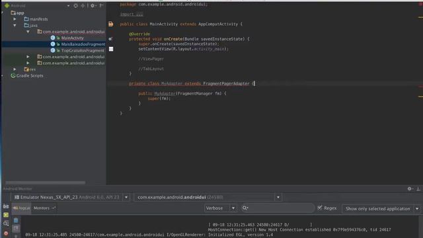This screenshot has height=238, width=423.
Task: Expand the folded import statement
Action: tap(132, 15)
